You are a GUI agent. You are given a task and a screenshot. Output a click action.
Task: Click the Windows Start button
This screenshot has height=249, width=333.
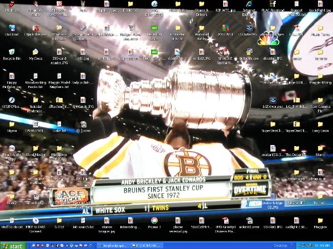pyautogui.click(x=13, y=245)
